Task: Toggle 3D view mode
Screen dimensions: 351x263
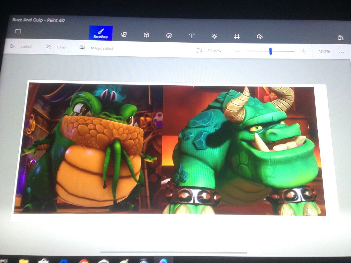Action: (209, 51)
